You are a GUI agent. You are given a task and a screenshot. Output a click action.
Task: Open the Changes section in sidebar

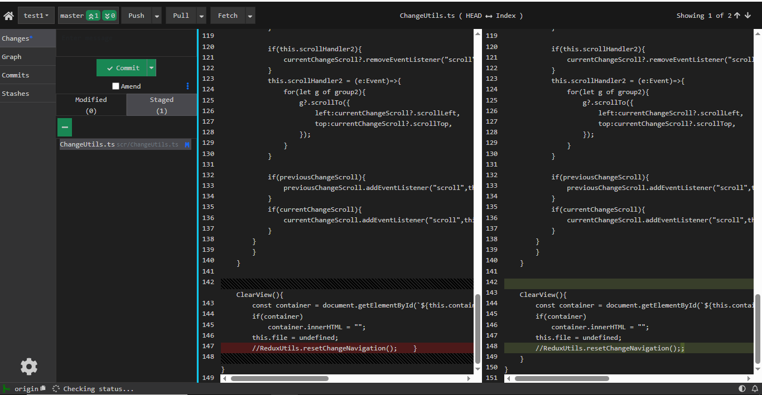[x=28, y=38]
